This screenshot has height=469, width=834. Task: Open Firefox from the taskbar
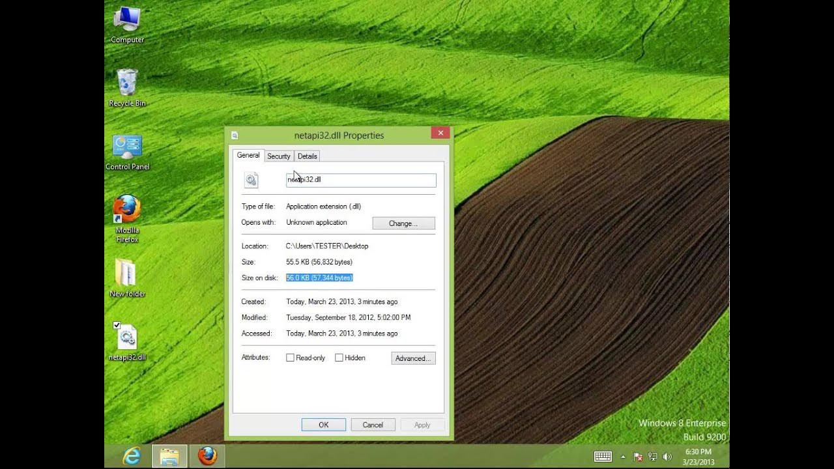point(207,456)
